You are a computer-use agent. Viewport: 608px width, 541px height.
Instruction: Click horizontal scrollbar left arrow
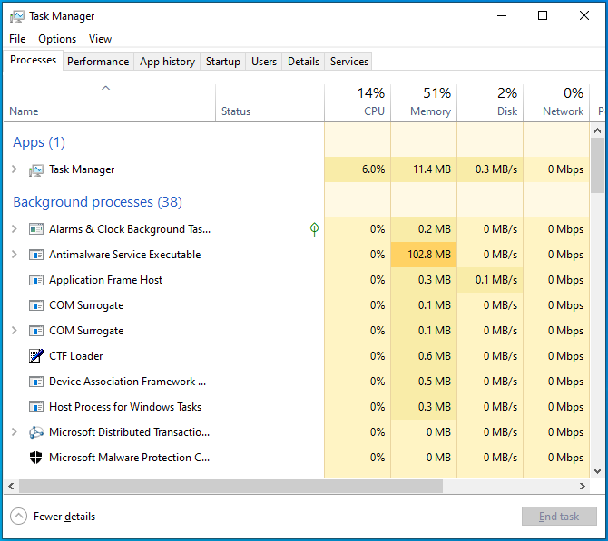pos(11,486)
